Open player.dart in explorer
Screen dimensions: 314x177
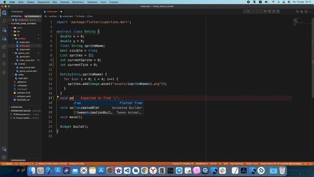click(25, 49)
